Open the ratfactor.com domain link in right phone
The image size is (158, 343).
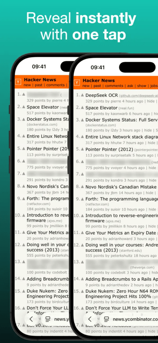pyautogui.click(x=97, y=204)
